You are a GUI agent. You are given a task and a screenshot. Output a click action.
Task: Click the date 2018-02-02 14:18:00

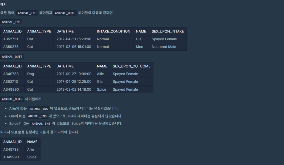[x=74, y=89]
